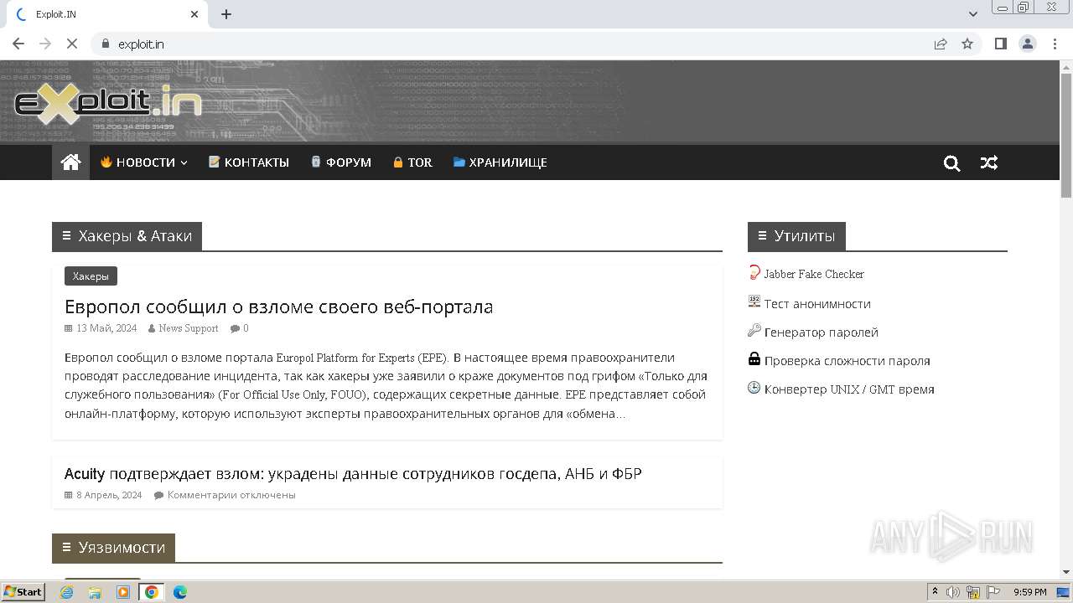
Task: Show hidden system tray icons
Action: (x=935, y=592)
